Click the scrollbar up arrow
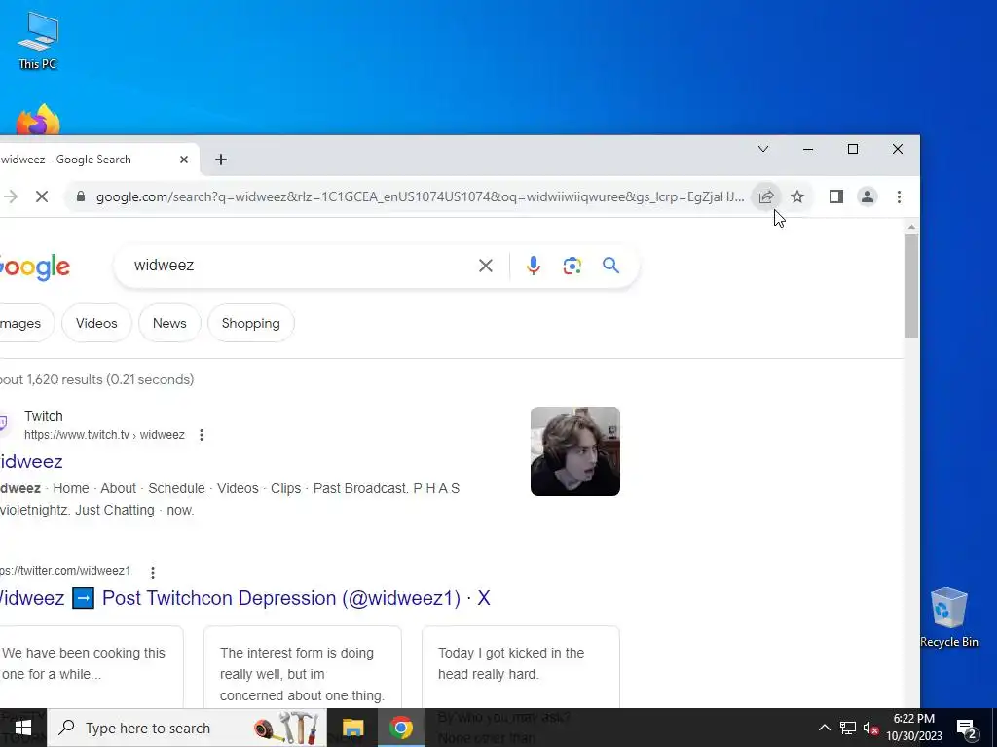The width and height of the screenshot is (997, 747). [x=911, y=227]
